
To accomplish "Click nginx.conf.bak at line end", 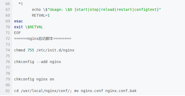I will [x=121, y=91].
